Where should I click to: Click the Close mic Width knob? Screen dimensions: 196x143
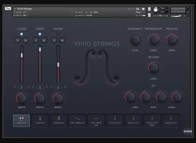coord(22,98)
